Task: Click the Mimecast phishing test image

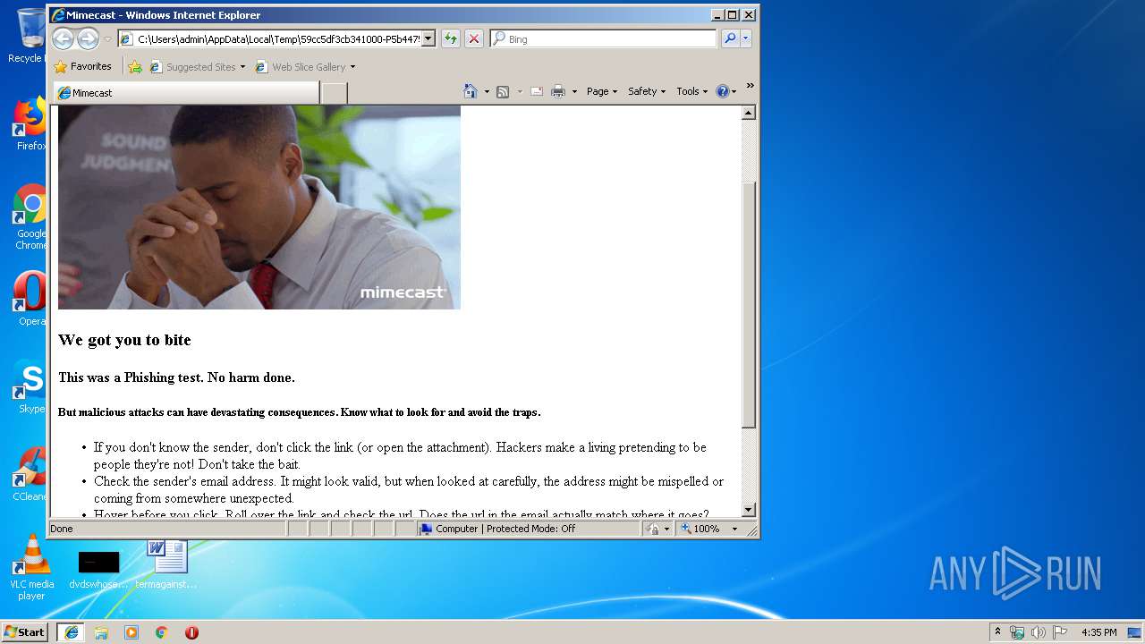Action: tap(259, 208)
